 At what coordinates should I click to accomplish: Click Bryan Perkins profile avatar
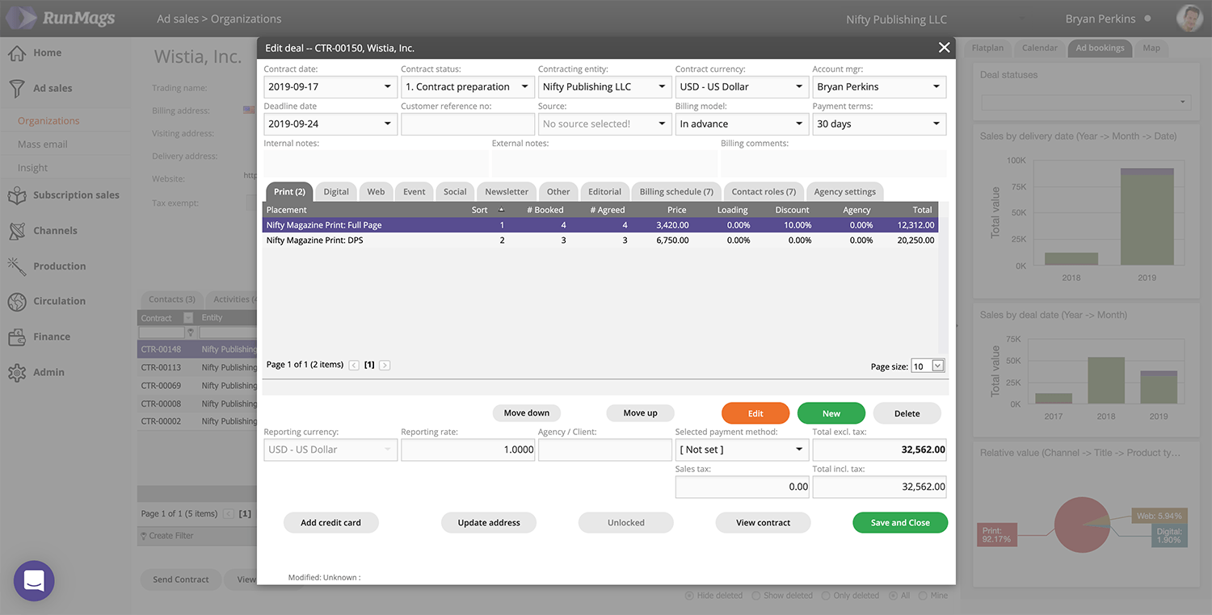point(1189,19)
